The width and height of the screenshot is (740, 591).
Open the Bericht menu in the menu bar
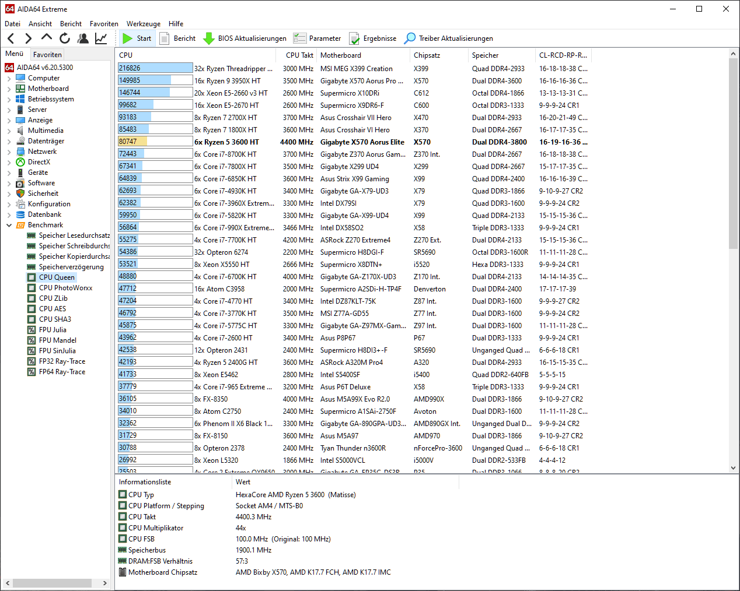coord(71,24)
